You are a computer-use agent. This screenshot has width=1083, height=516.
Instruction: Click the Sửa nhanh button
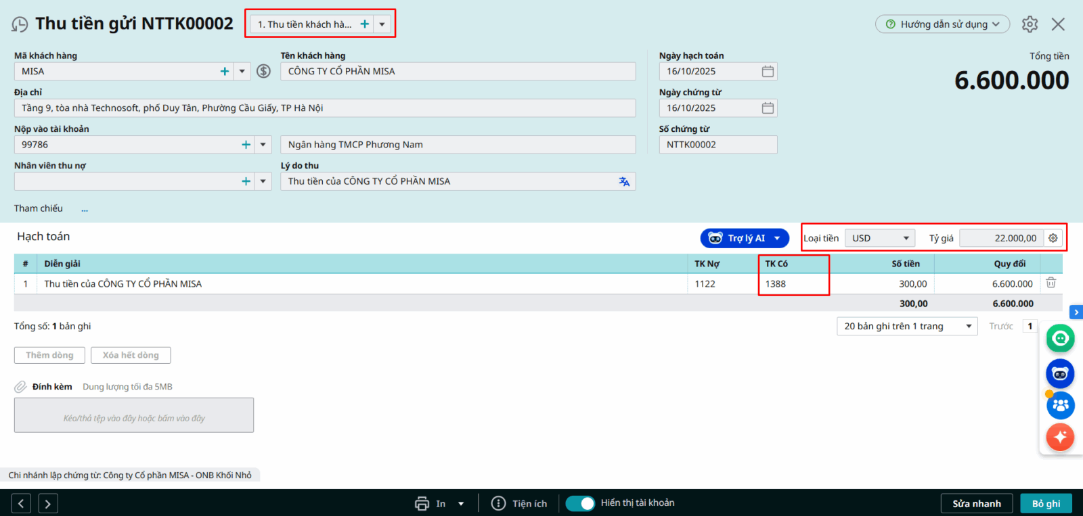[976, 503]
